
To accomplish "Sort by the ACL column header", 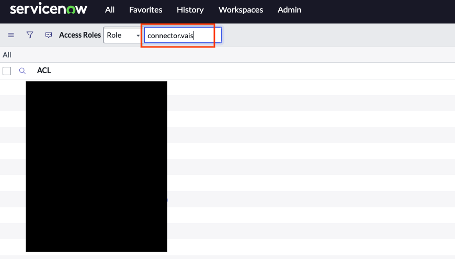I will [x=44, y=70].
